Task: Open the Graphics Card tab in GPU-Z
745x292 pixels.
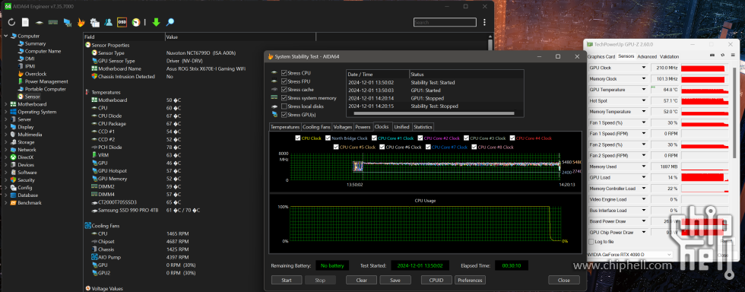Action: click(x=601, y=56)
